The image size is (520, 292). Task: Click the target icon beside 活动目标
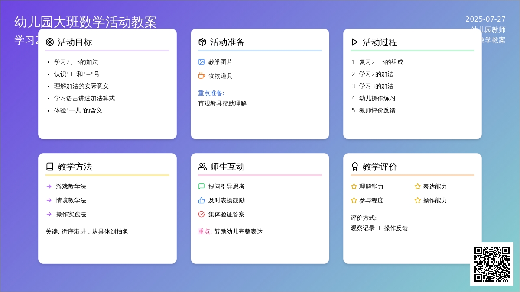[x=50, y=42]
